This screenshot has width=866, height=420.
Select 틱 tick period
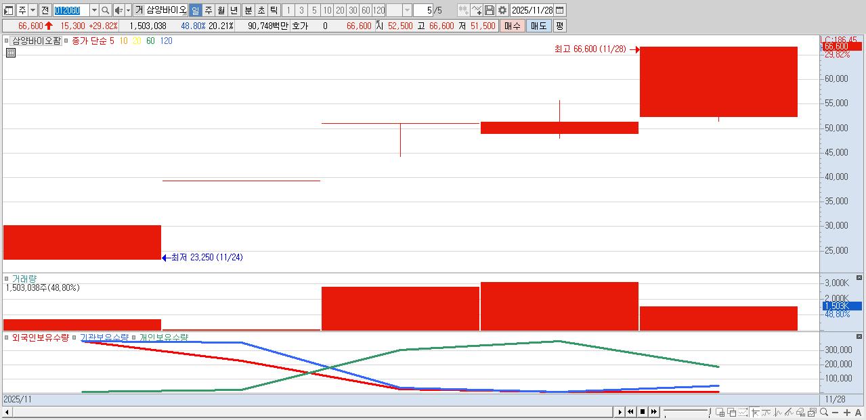(x=274, y=10)
